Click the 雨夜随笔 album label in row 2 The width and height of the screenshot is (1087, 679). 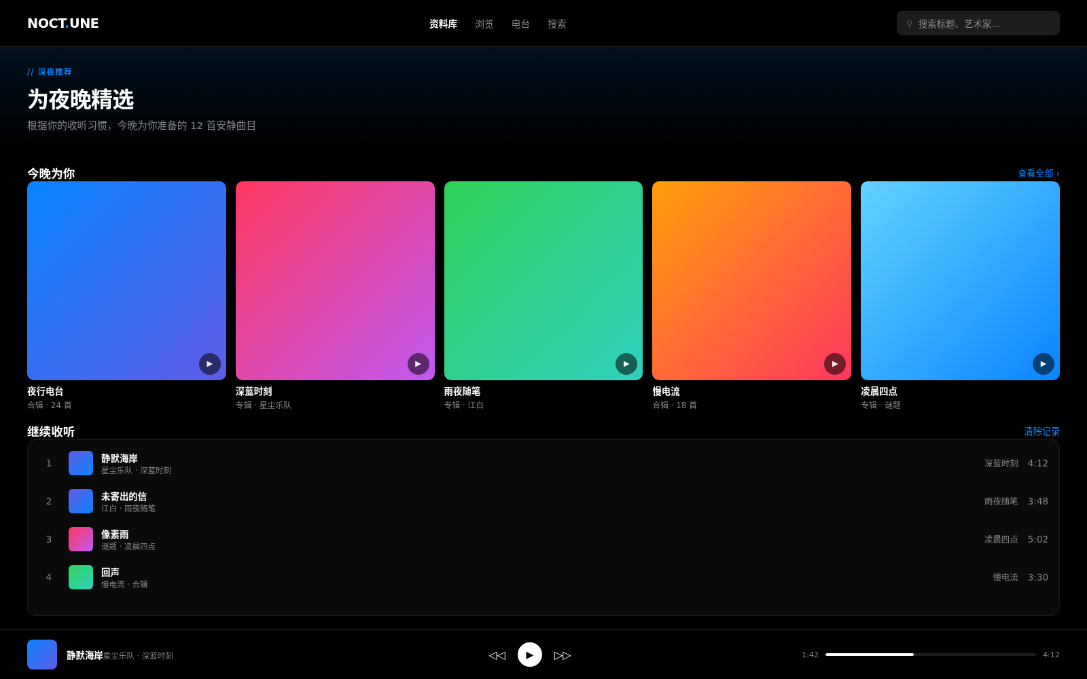coord(1001,501)
